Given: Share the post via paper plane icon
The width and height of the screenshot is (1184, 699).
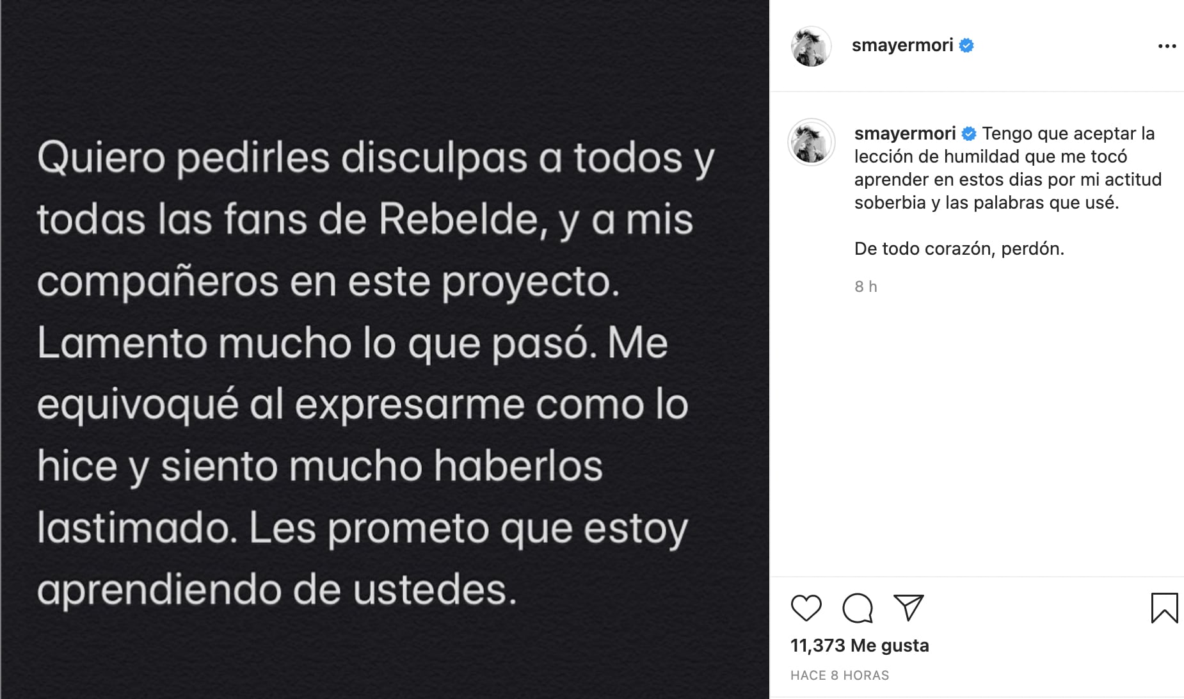Looking at the screenshot, I should (x=908, y=607).
